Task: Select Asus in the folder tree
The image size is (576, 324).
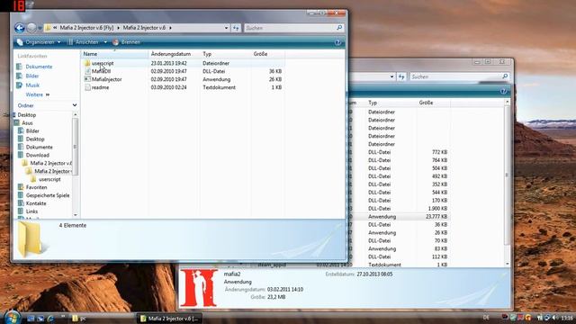Action: [27, 123]
